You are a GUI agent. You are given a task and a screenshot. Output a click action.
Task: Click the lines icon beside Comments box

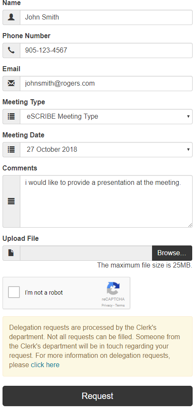pyautogui.click(x=11, y=201)
